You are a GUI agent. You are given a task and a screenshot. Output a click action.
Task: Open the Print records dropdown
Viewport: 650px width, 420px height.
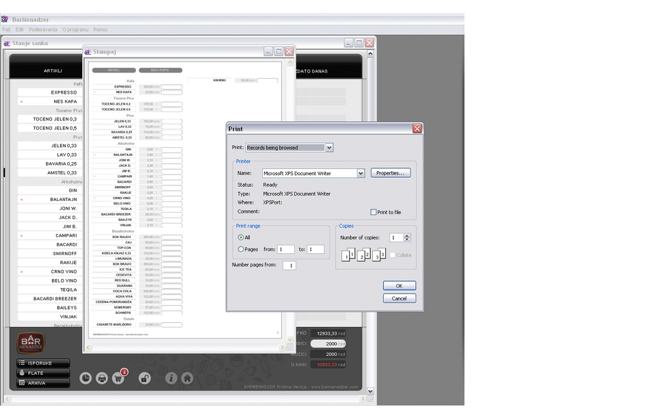point(329,148)
